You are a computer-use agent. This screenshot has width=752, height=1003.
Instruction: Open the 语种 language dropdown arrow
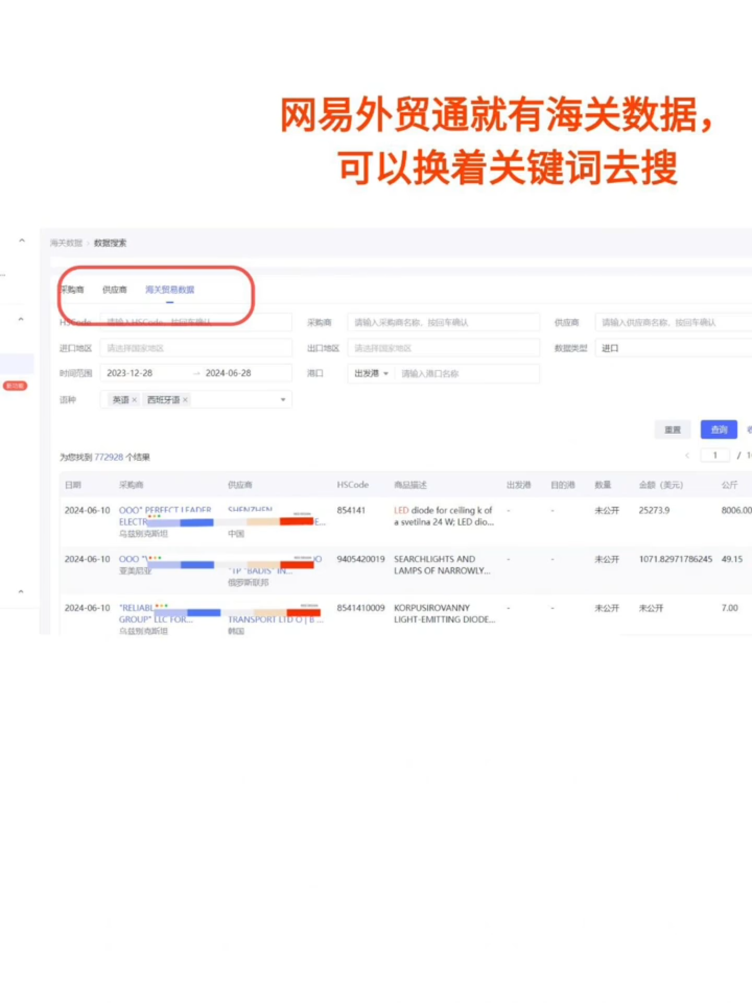[283, 400]
